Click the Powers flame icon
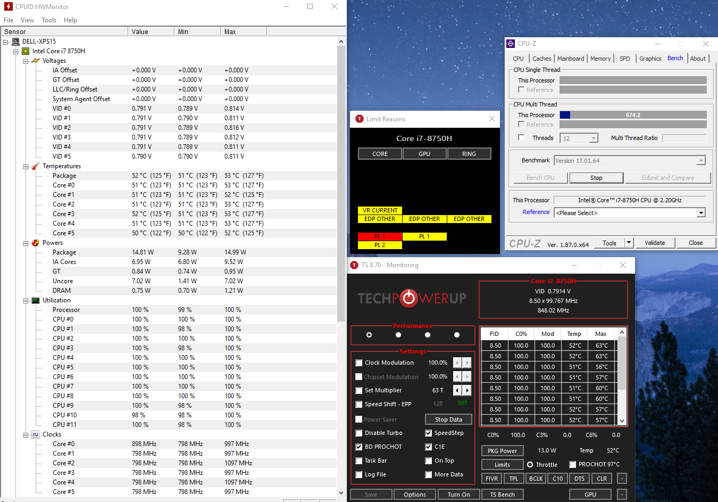 point(36,243)
